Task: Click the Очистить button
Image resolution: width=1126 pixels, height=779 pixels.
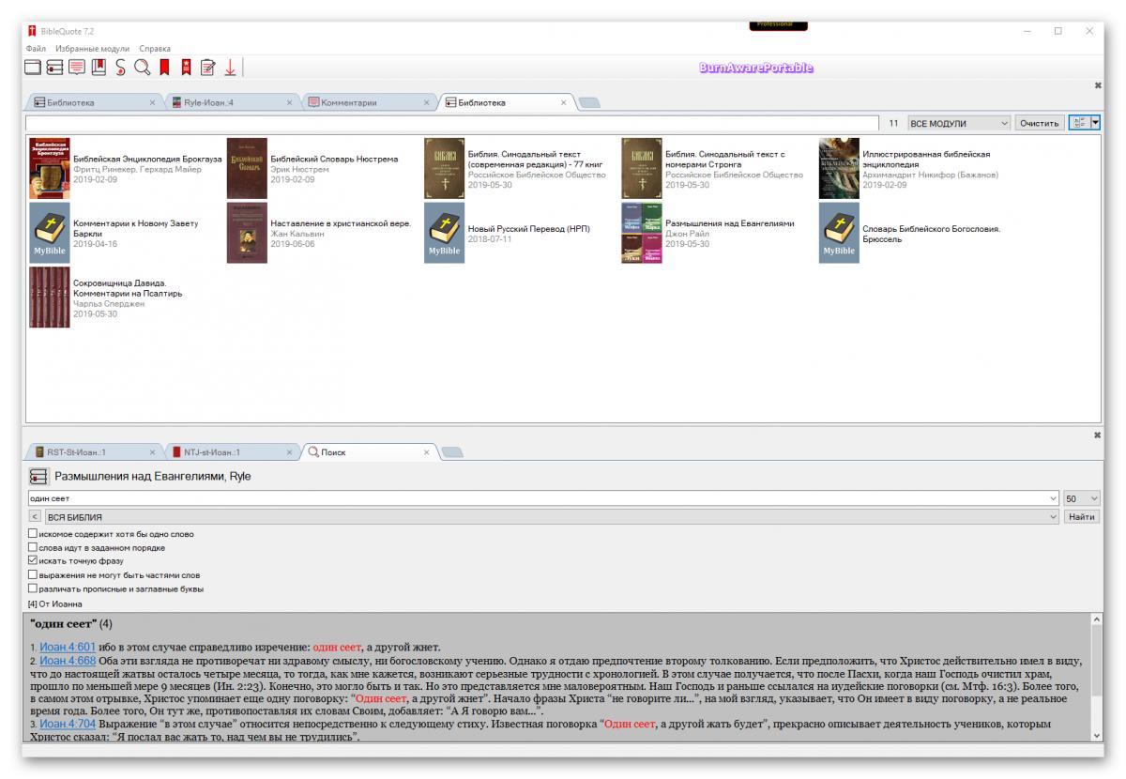Action: [x=1040, y=123]
